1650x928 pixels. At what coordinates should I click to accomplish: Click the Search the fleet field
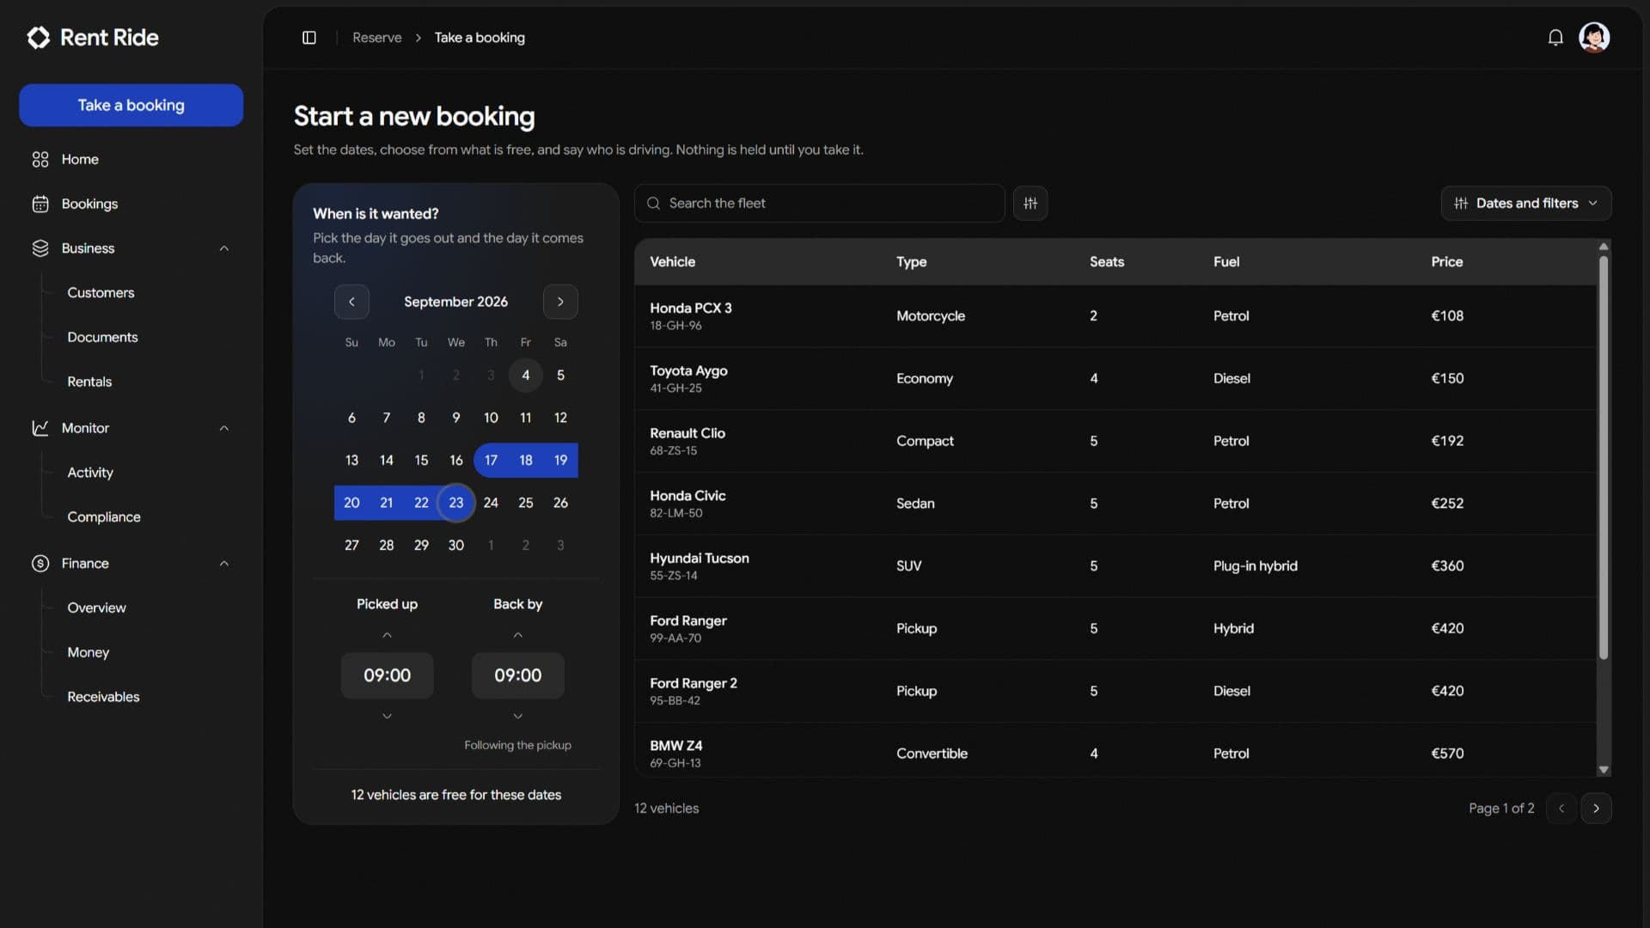820,204
